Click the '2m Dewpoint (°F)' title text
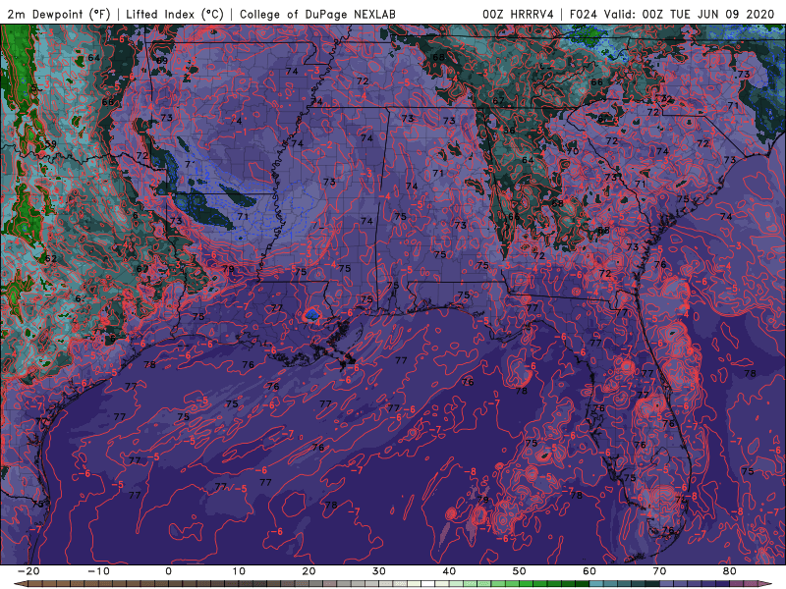 59,14
